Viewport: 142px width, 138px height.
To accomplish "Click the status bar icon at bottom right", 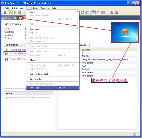I will 135,135.
